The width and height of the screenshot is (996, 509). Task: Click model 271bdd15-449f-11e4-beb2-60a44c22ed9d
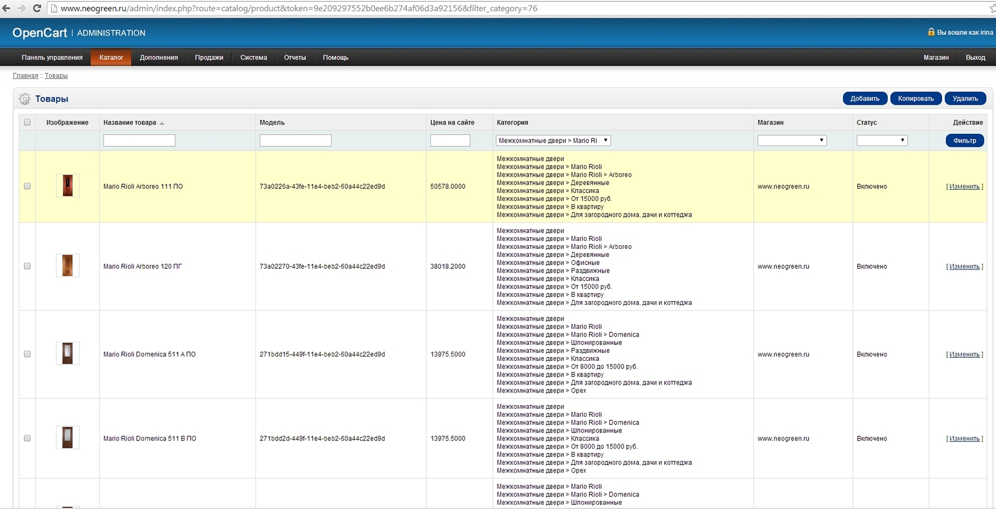(322, 355)
